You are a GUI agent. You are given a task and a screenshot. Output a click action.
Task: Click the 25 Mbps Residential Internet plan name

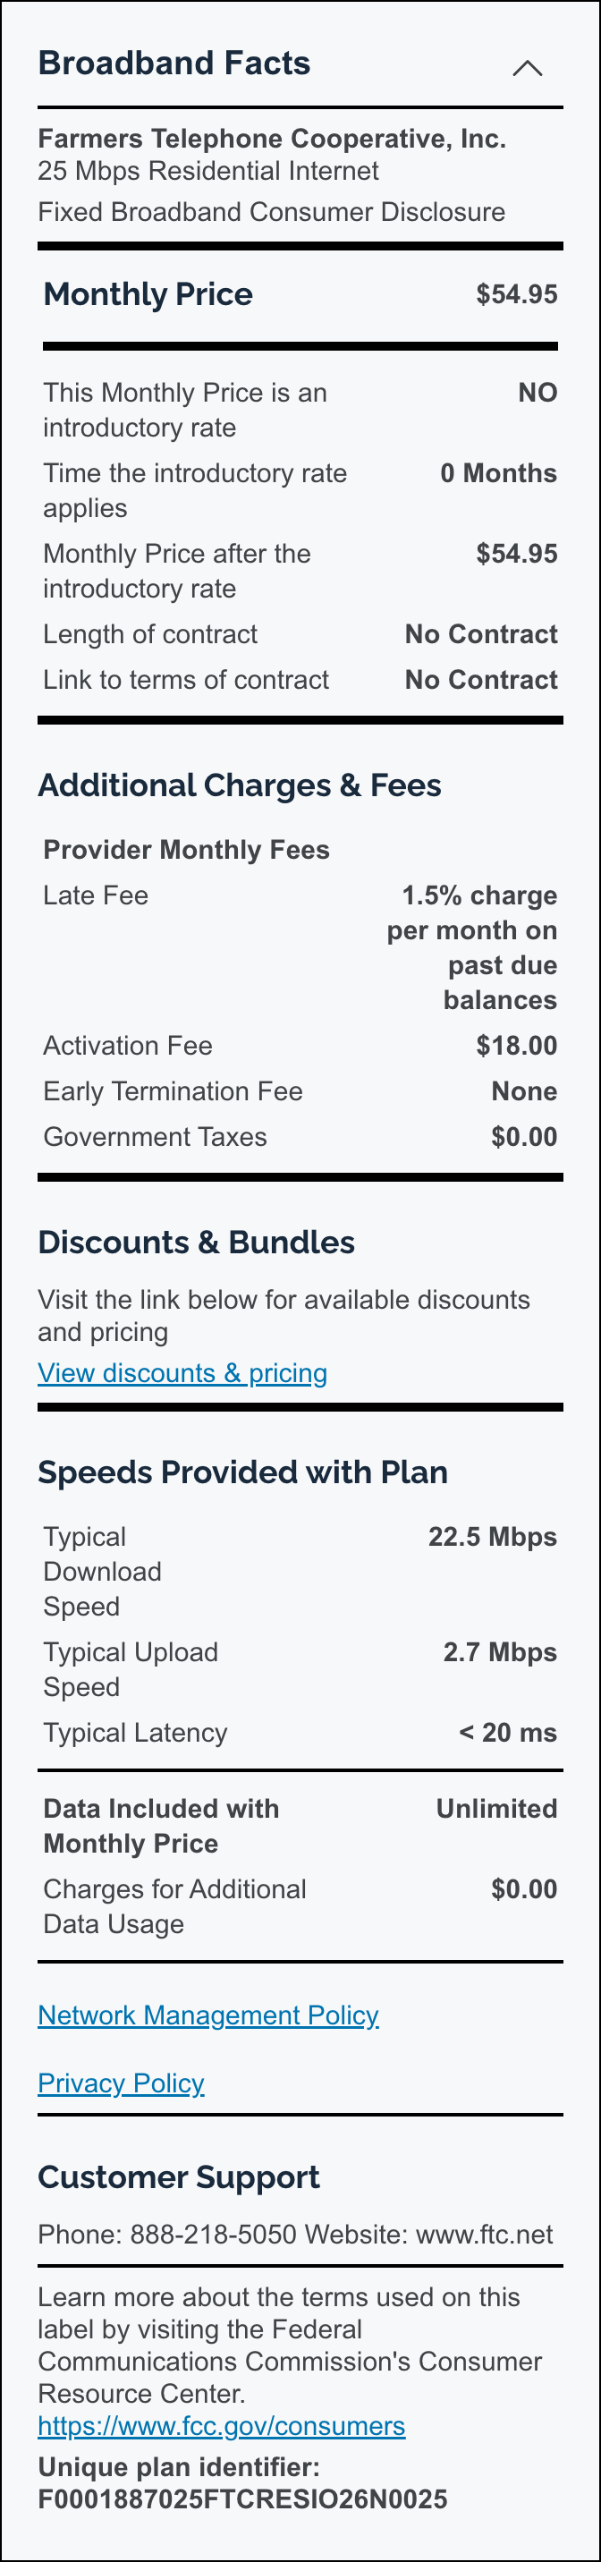(x=208, y=171)
